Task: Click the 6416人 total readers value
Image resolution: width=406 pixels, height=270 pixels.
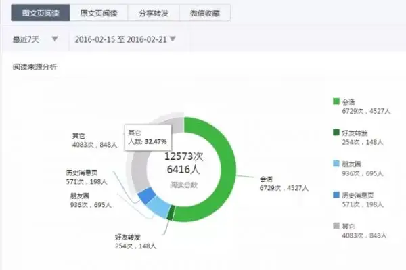Action: click(x=183, y=170)
